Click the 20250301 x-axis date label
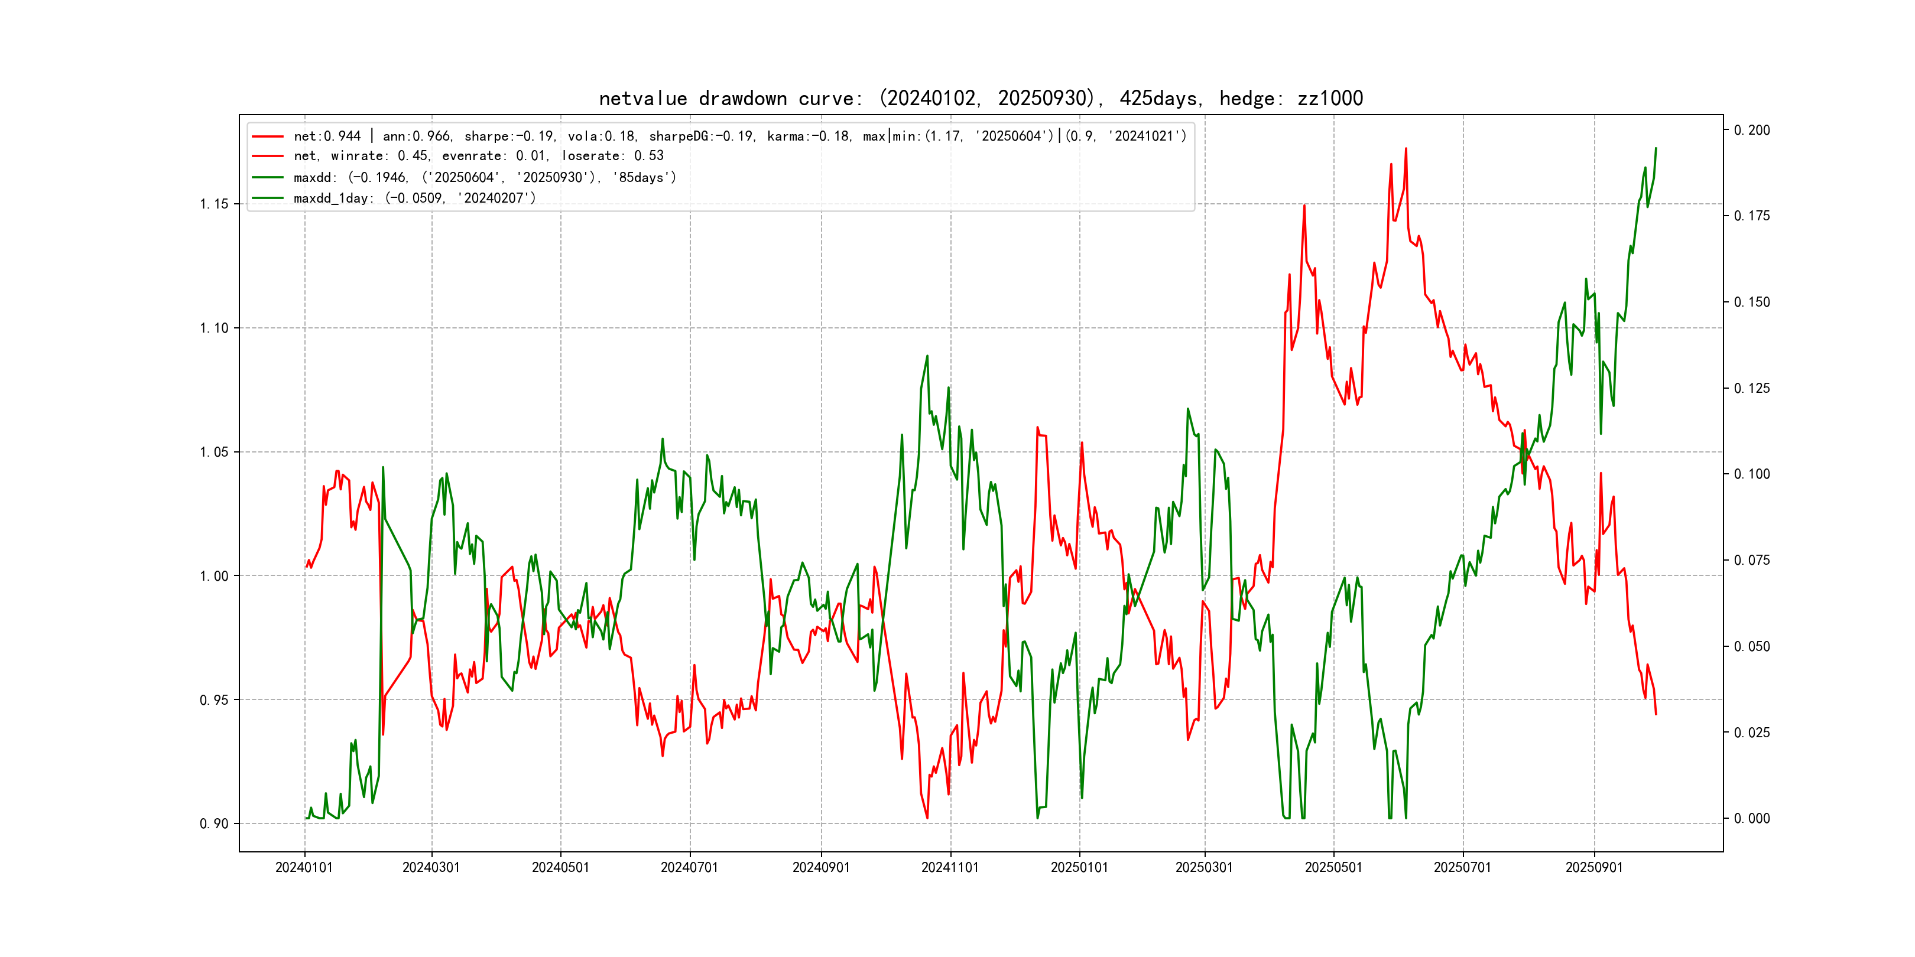 click(x=1203, y=867)
